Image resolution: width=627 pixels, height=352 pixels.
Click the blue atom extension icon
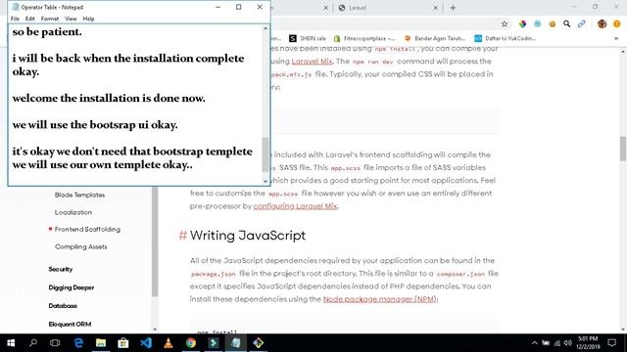tap(538, 23)
